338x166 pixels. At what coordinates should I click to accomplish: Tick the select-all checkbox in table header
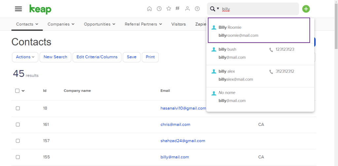click(17, 91)
